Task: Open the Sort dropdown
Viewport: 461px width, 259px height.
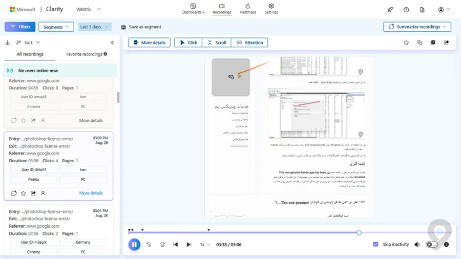Action: pos(28,42)
